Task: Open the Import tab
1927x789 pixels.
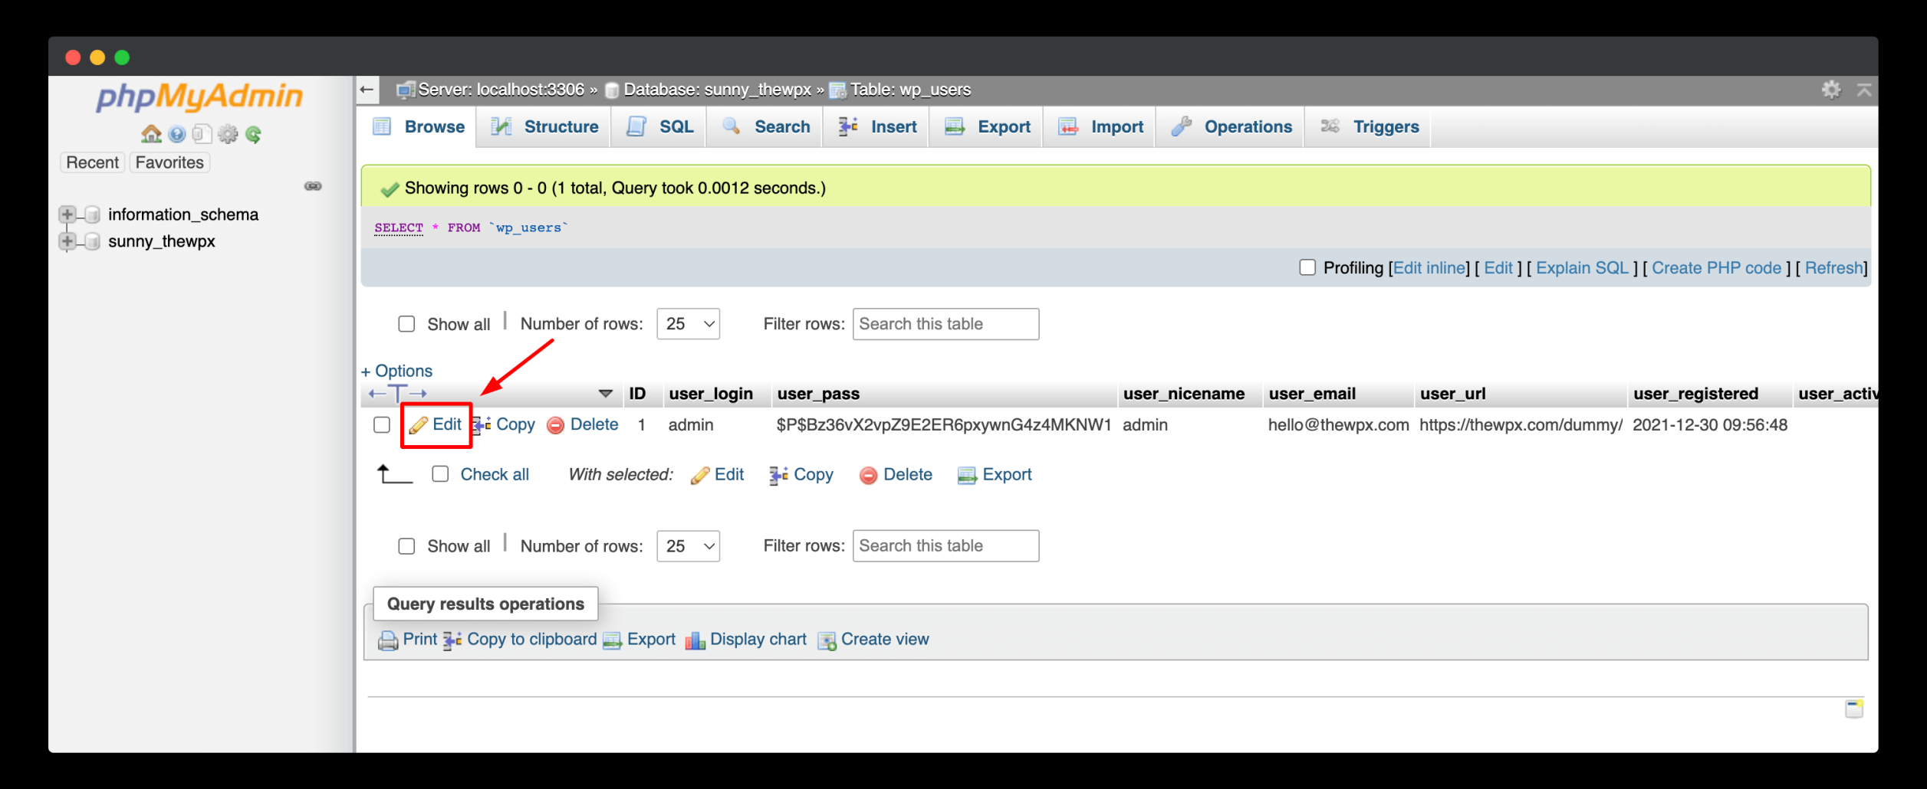Action: 1100,127
